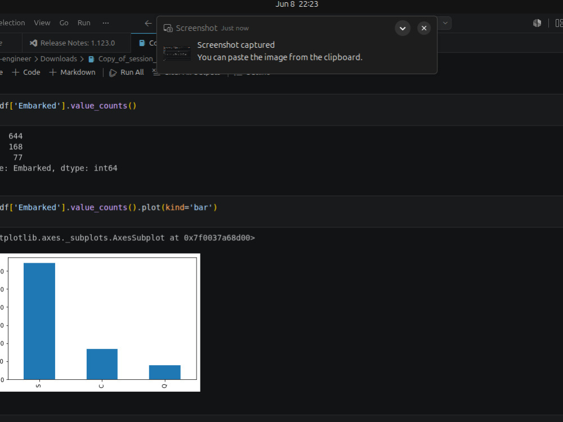Open the captured screenshot thumbnail in notification
563x422 pixels.
click(x=177, y=53)
